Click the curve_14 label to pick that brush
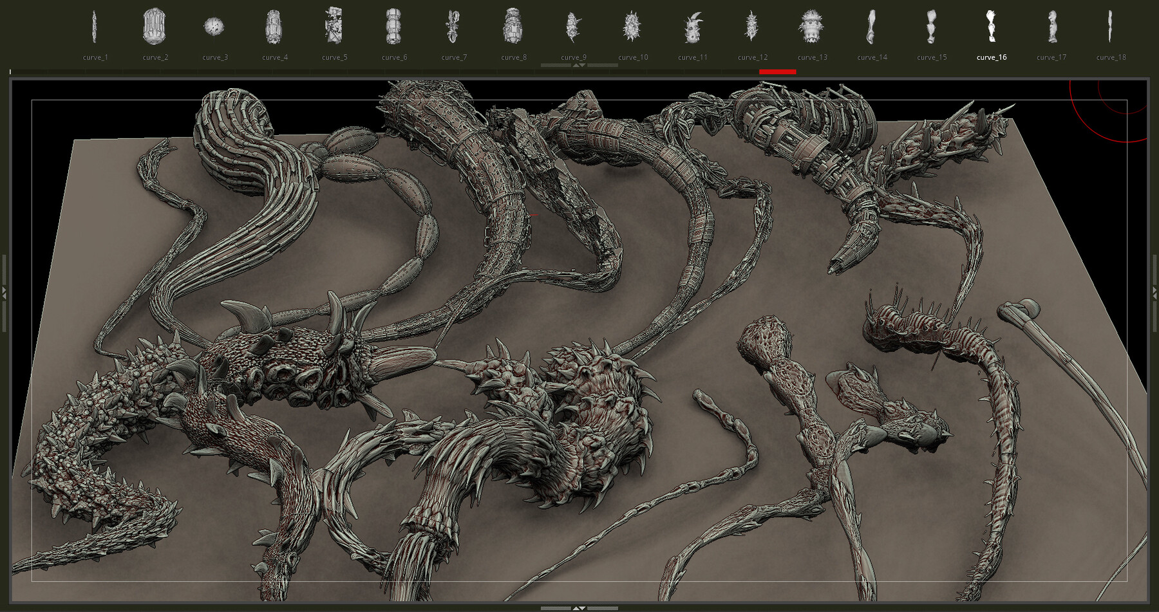This screenshot has height=612, width=1159. pyautogui.click(x=872, y=57)
